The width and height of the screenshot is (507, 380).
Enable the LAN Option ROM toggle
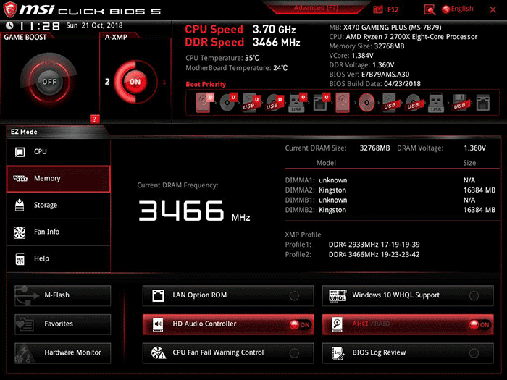pyautogui.click(x=294, y=295)
